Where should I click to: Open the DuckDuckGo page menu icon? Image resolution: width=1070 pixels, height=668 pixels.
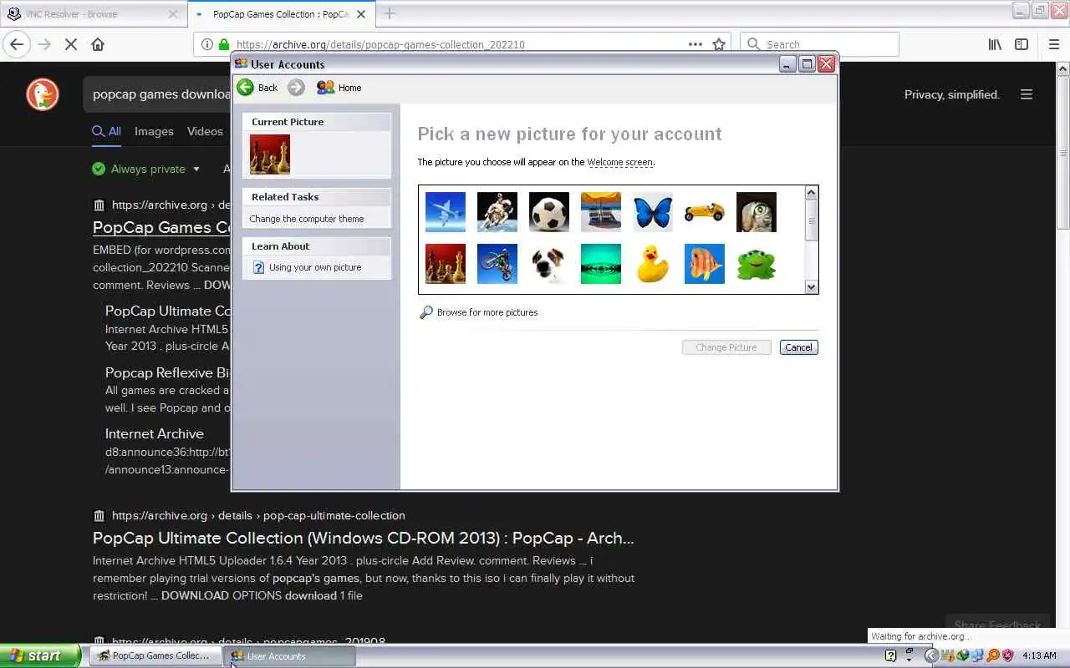(x=1027, y=94)
